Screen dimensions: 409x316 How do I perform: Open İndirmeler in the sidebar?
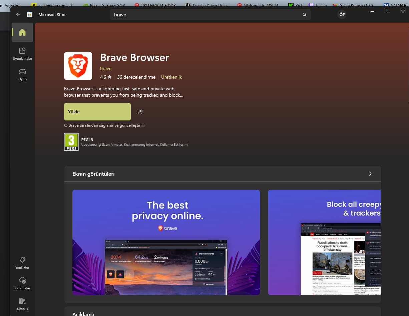click(x=22, y=283)
